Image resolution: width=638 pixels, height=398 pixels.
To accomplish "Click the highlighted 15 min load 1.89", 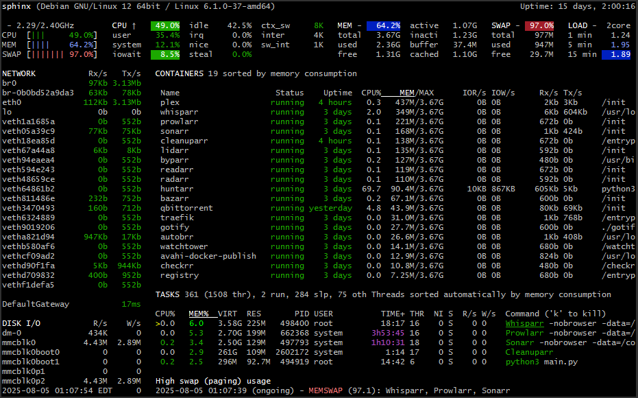I will [x=616, y=54].
